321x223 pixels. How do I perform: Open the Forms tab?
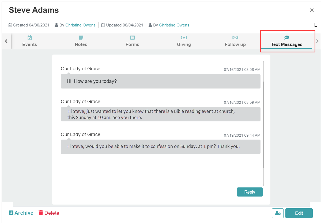[x=133, y=41]
